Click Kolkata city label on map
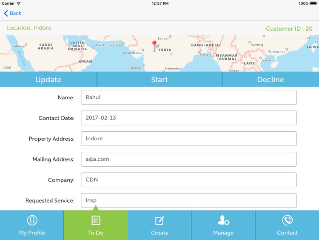Viewport: 319px width, 240px height. (206, 55)
